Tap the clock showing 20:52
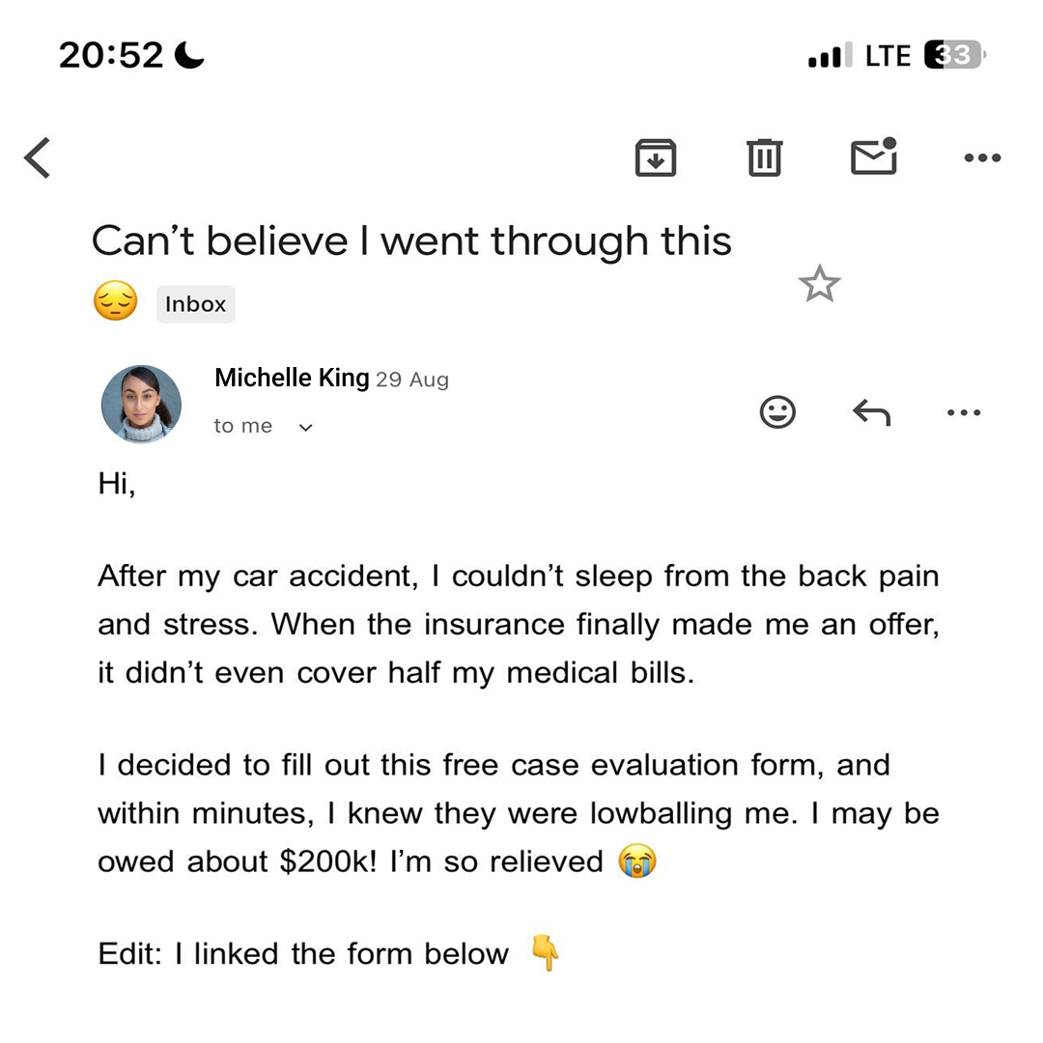Viewport: 1043px width, 1043px height. click(x=111, y=55)
